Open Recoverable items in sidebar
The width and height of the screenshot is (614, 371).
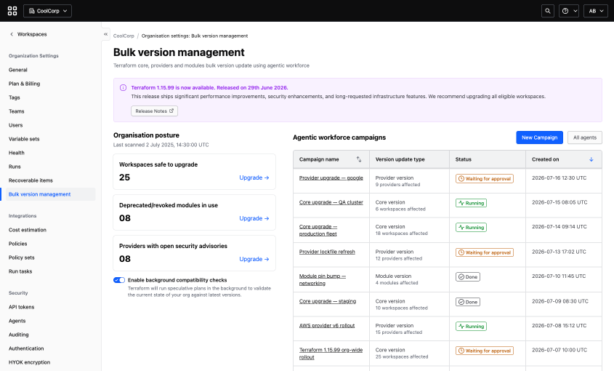pyautogui.click(x=31, y=180)
